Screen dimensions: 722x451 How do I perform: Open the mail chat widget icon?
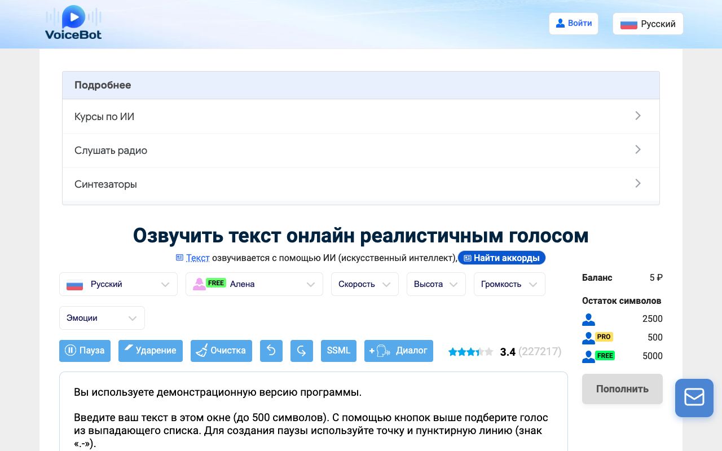coord(694,398)
